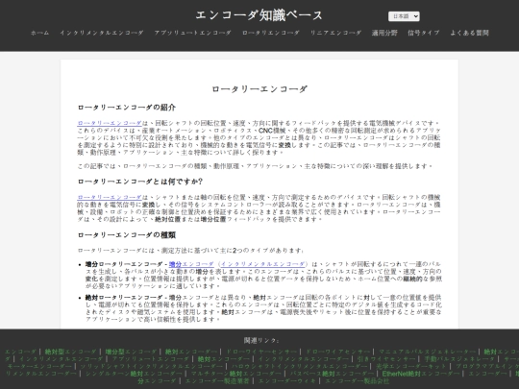
Task: Open footer link 絶対型エンコーダ
Action: click(x=70, y=352)
